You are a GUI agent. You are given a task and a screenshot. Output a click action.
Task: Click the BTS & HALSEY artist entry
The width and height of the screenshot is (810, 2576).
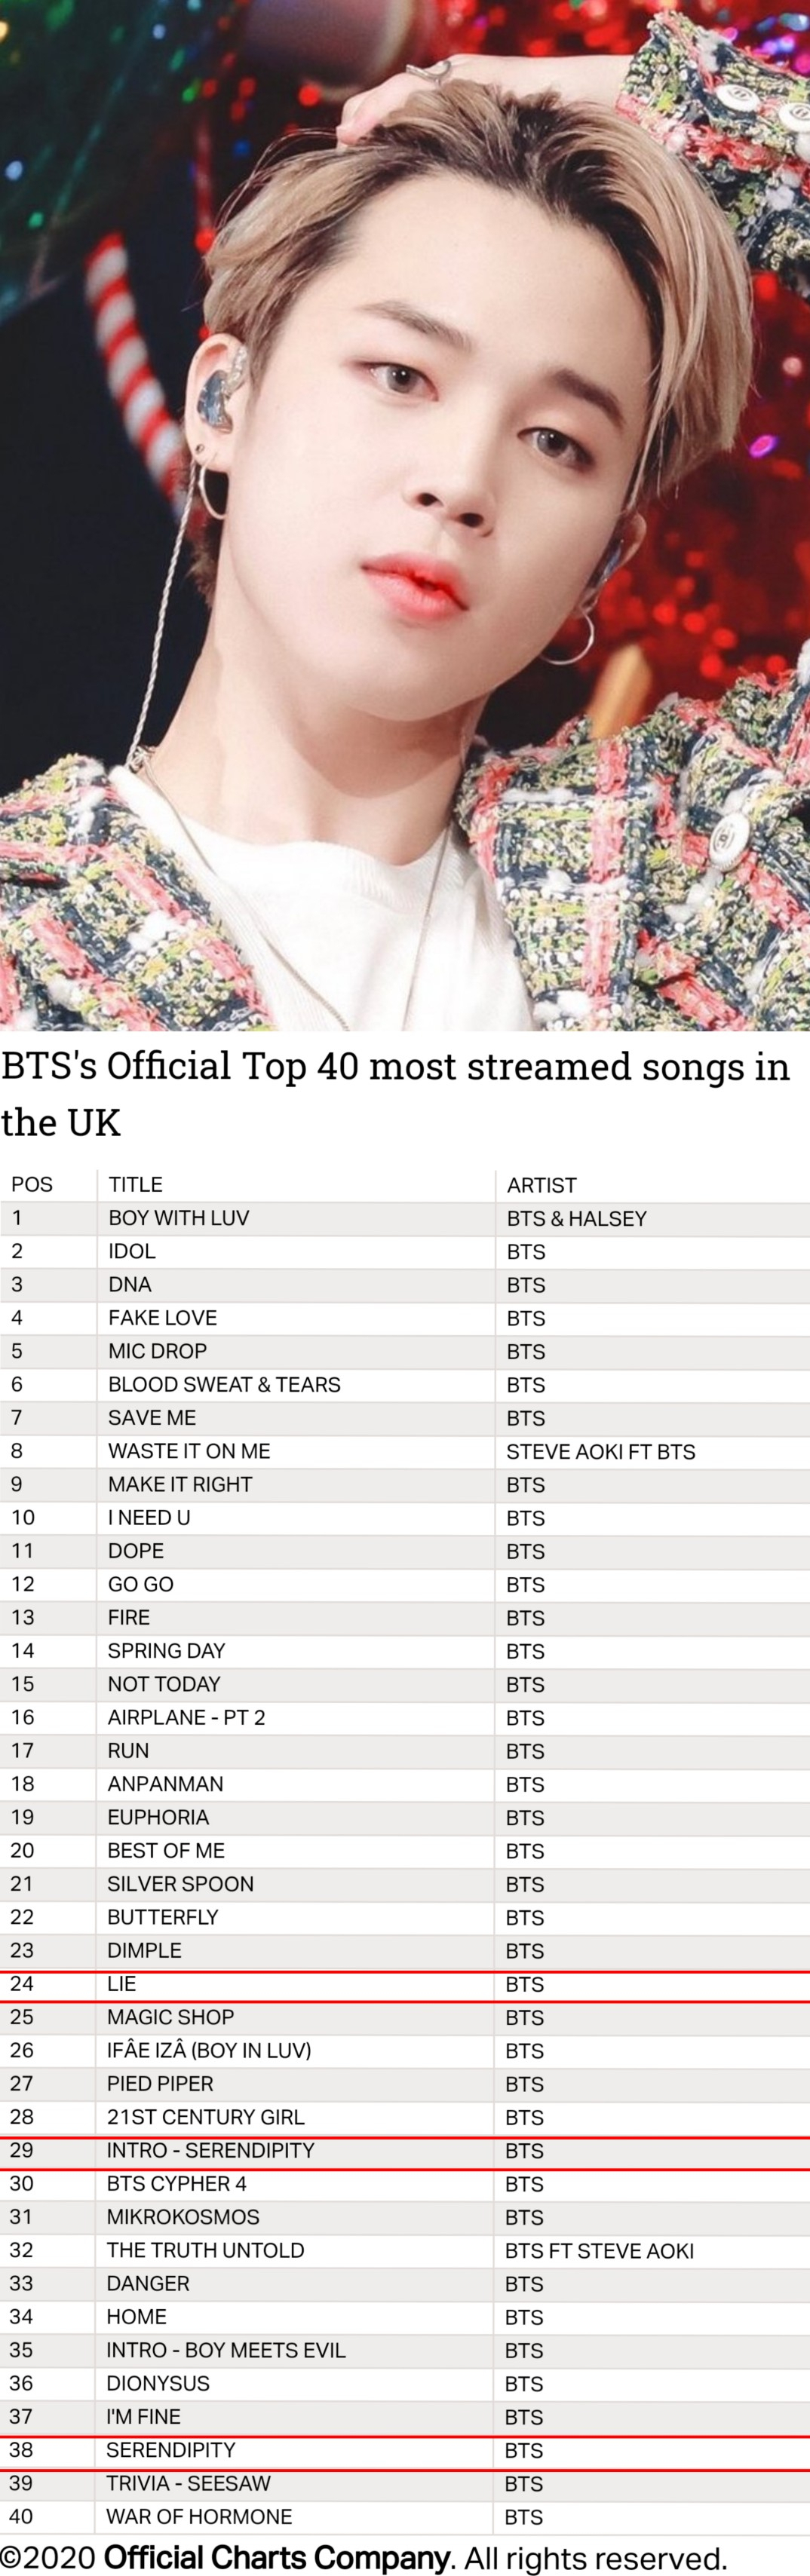point(576,1218)
